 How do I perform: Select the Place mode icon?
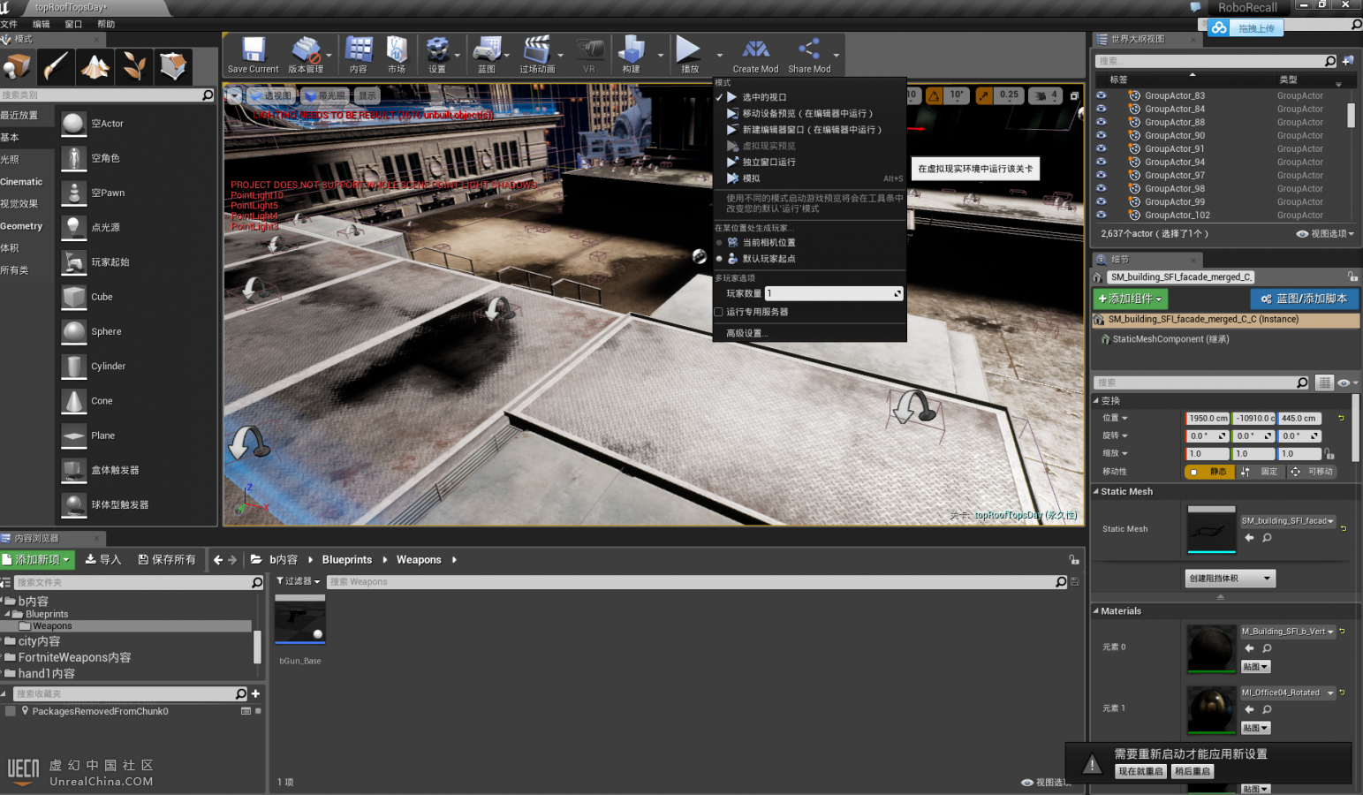tap(18, 65)
